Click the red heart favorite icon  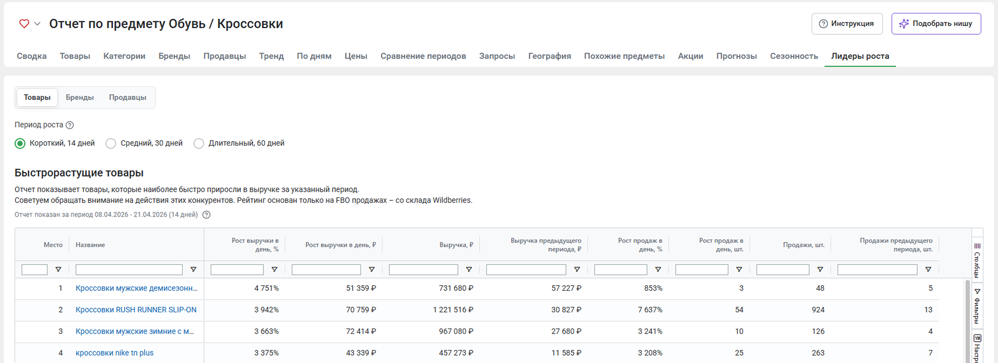pos(24,23)
